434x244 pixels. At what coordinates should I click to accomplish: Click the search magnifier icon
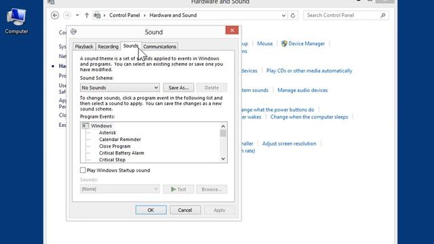(x=382, y=15)
